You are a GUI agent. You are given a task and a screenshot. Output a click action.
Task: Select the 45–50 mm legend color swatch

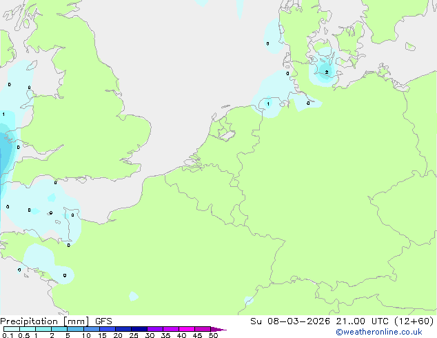pyautogui.click(x=203, y=329)
